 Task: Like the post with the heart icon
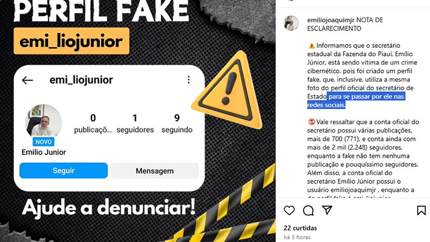coord(289,210)
